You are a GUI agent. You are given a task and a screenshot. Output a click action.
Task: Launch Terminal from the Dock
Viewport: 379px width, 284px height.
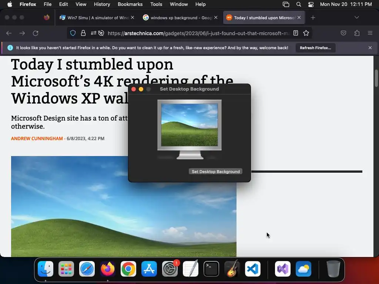click(x=211, y=269)
